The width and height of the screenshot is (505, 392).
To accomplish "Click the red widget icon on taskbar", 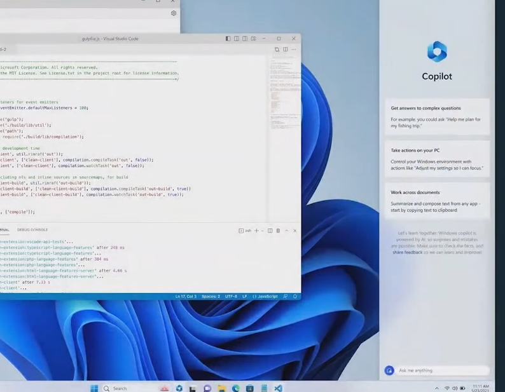I will [x=165, y=388].
